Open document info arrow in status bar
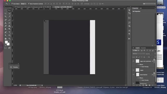 coord(42,85)
